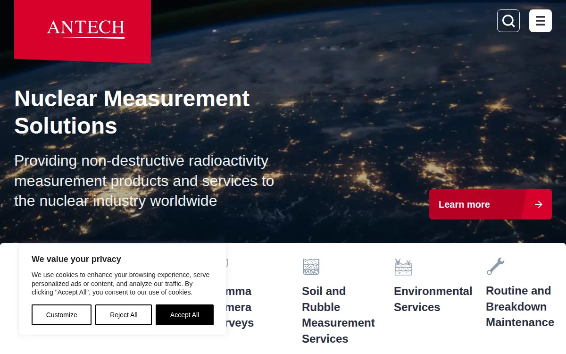Click the 'Providing non-destructive radioactivity' tagline

click(144, 181)
